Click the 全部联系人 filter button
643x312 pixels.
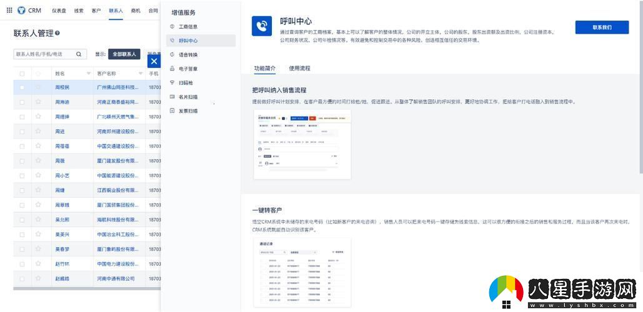coord(124,54)
